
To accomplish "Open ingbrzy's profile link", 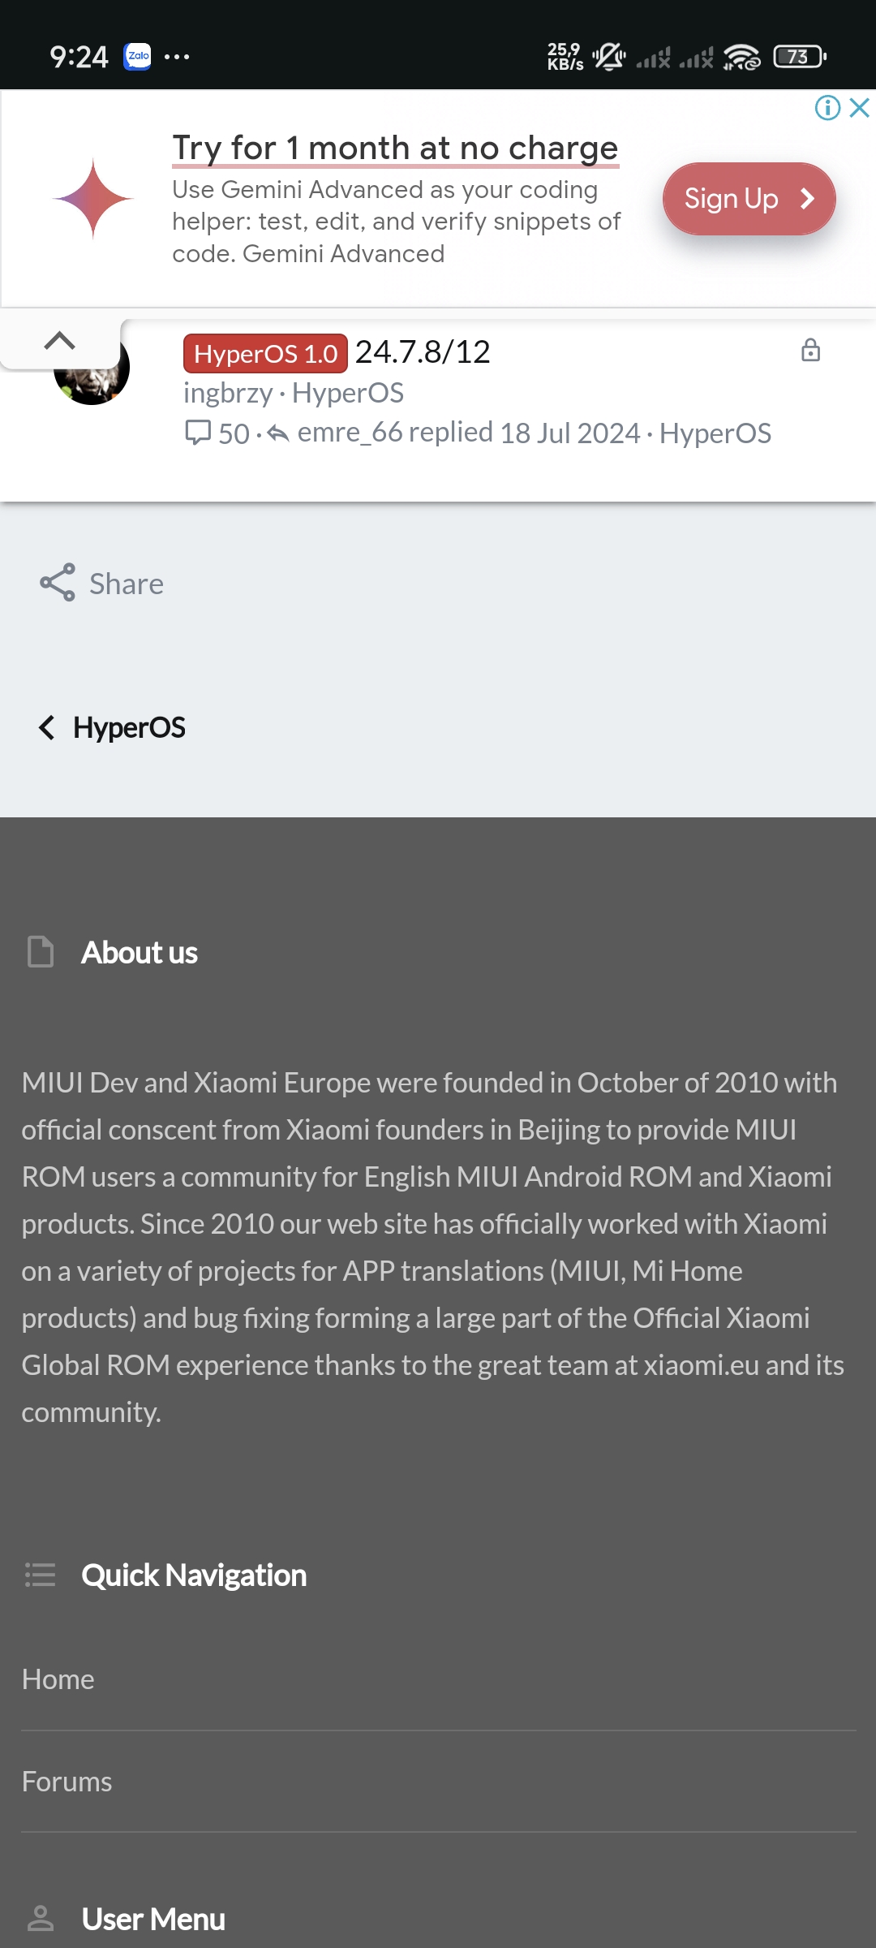I will pyautogui.click(x=228, y=394).
